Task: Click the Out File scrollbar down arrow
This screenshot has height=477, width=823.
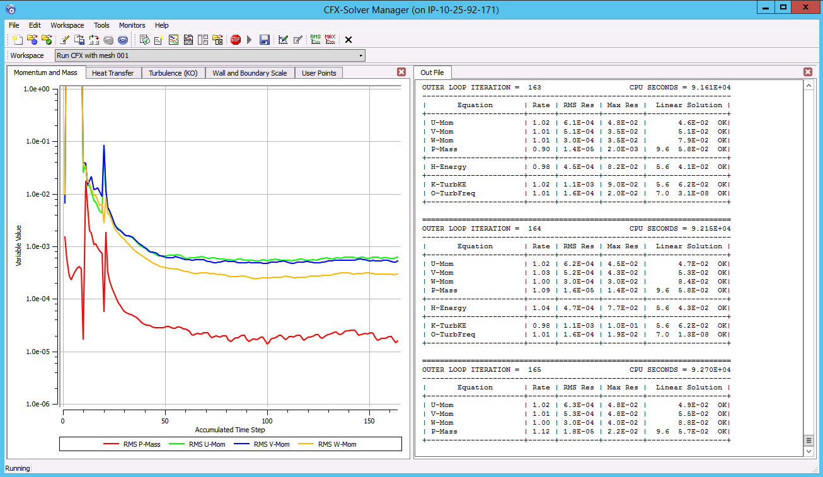Action: coord(809,451)
